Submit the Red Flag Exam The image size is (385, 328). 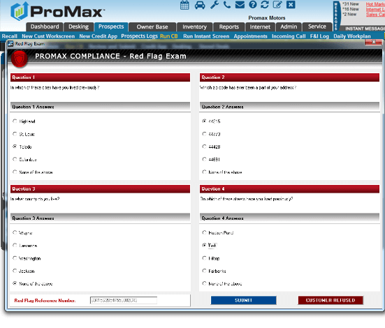click(243, 300)
